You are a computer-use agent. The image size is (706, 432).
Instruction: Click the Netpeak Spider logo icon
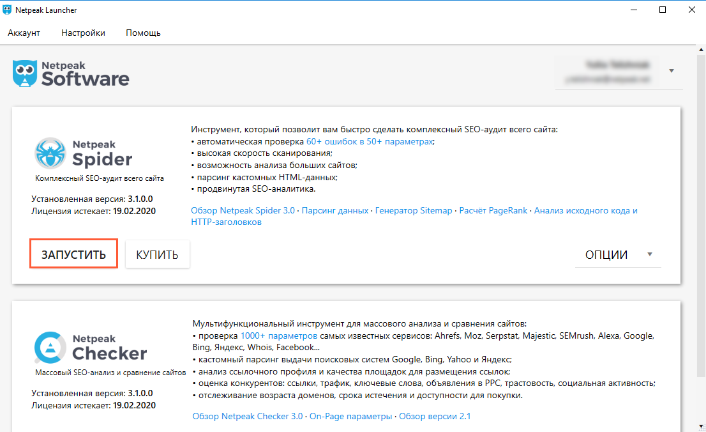(x=50, y=153)
